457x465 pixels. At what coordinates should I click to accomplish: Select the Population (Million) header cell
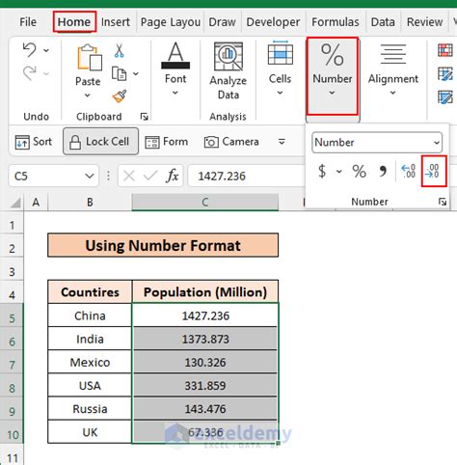tap(205, 292)
